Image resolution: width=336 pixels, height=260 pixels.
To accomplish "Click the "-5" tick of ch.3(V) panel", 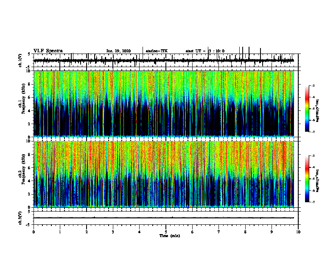I will coord(28,225).
